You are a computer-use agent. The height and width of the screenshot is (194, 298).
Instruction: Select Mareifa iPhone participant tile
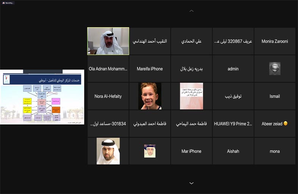coord(150,69)
